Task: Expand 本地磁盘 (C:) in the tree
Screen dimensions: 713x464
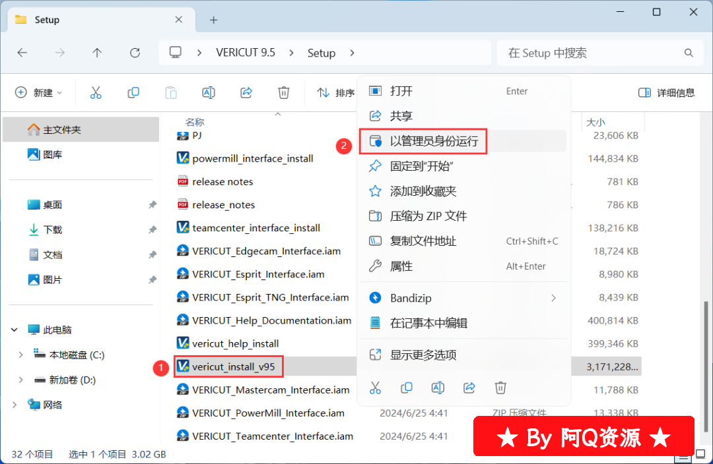Action: [20, 355]
